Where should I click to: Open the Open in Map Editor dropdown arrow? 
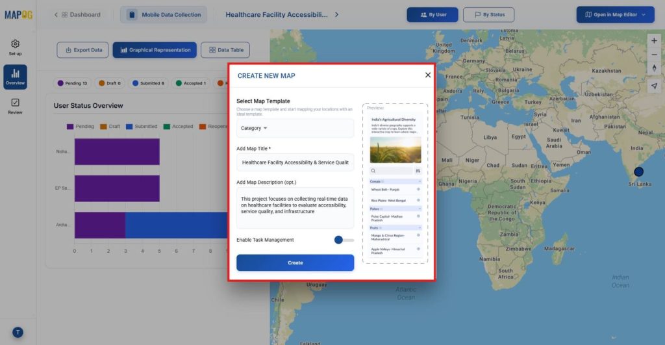[644, 15]
